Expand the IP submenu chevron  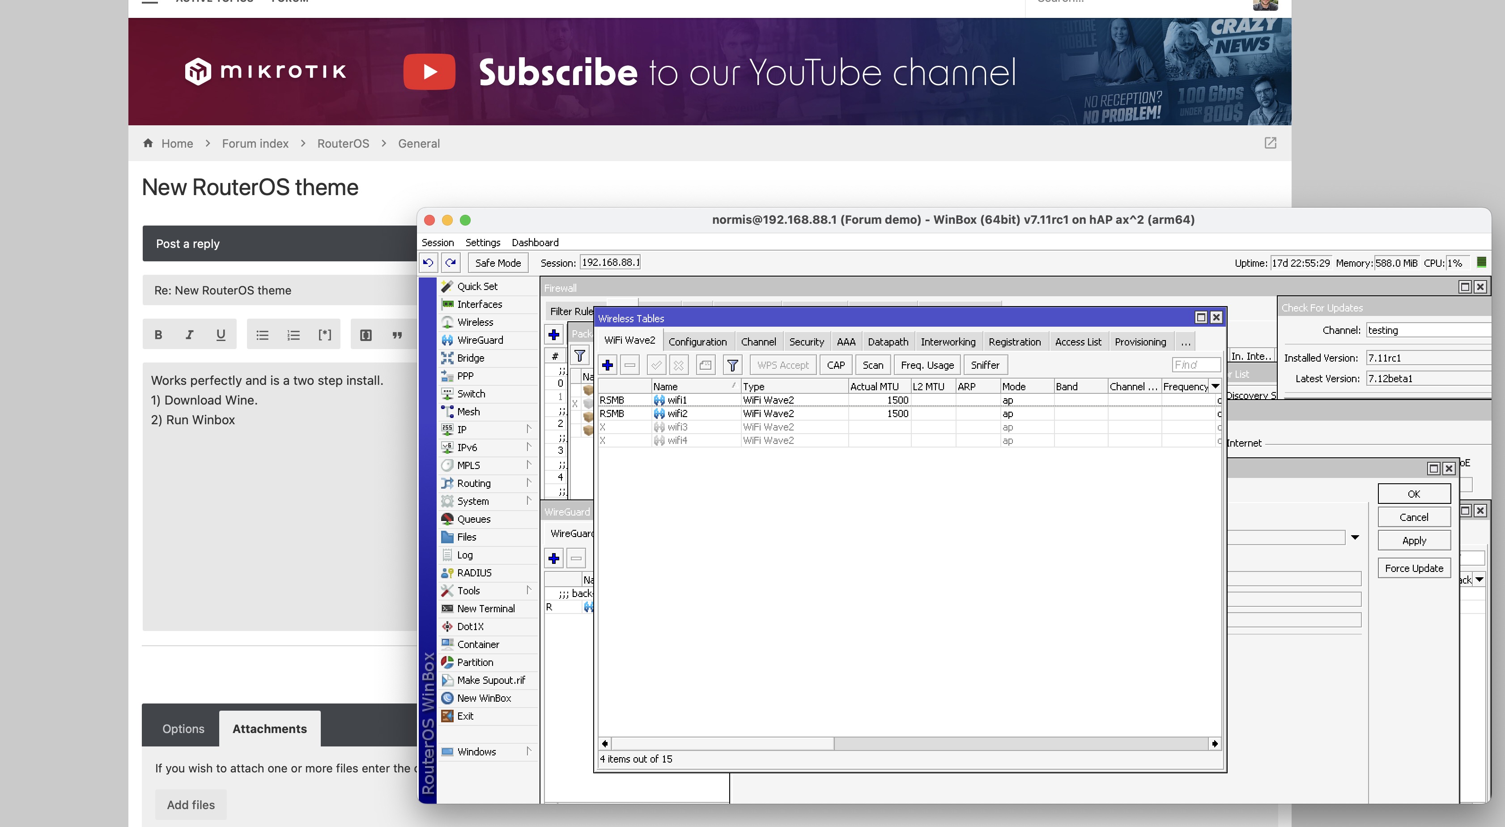(529, 429)
